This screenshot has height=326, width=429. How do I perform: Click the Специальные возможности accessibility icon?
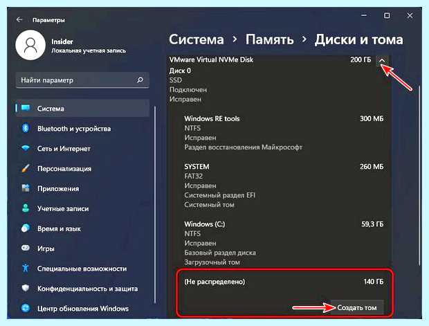[x=26, y=268]
